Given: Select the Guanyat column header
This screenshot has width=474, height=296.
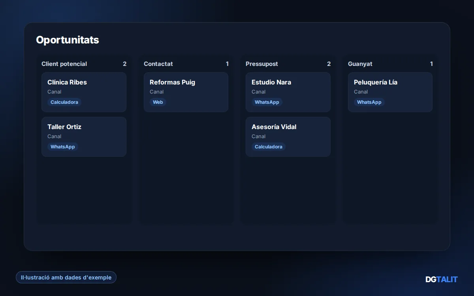Looking at the screenshot, I should 360,64.
